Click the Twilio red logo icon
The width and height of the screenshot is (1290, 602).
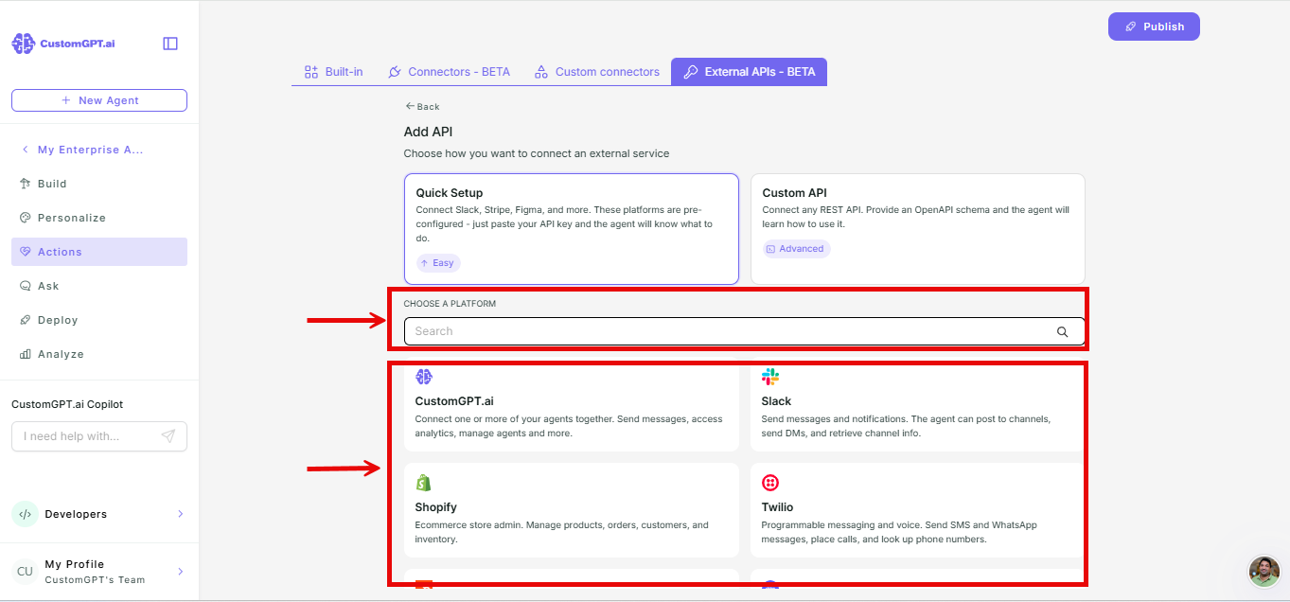coord(770,483)
